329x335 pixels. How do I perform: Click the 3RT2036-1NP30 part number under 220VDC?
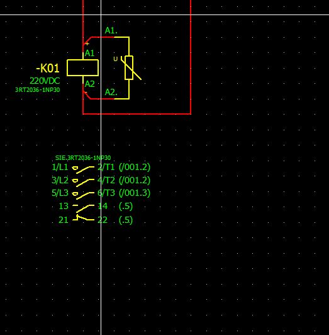coord(38,89)
